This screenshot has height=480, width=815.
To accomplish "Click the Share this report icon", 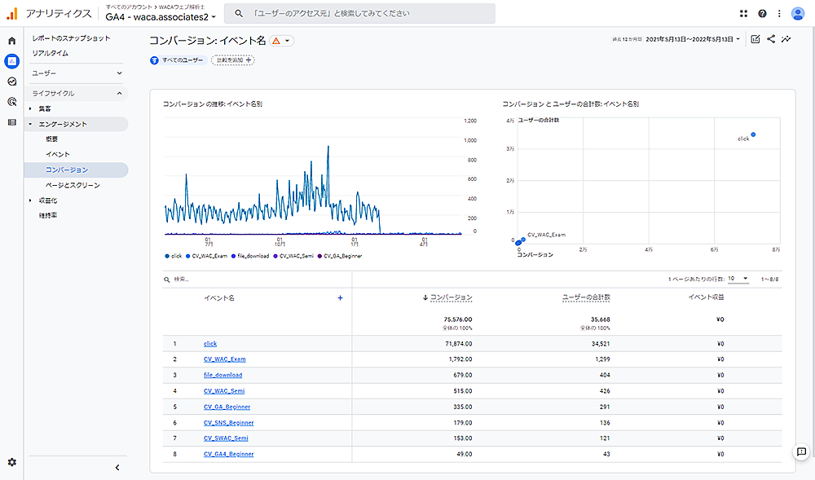I will tap(771, 38).
